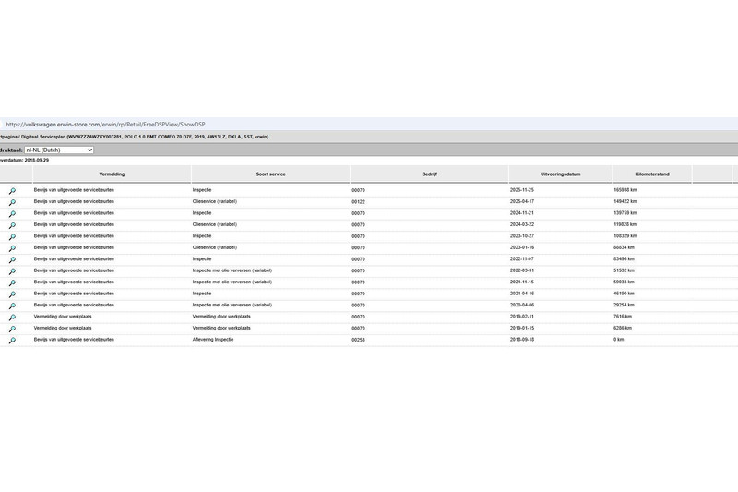Screen dimensions: 738x492
Task: Click the Bedrijf column header
Action: [x=428, y=174]
